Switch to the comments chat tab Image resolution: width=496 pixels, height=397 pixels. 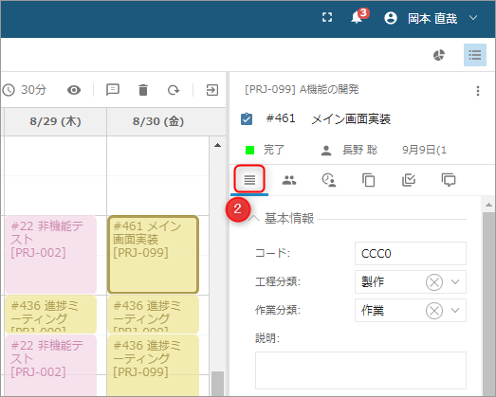point(449,180)
